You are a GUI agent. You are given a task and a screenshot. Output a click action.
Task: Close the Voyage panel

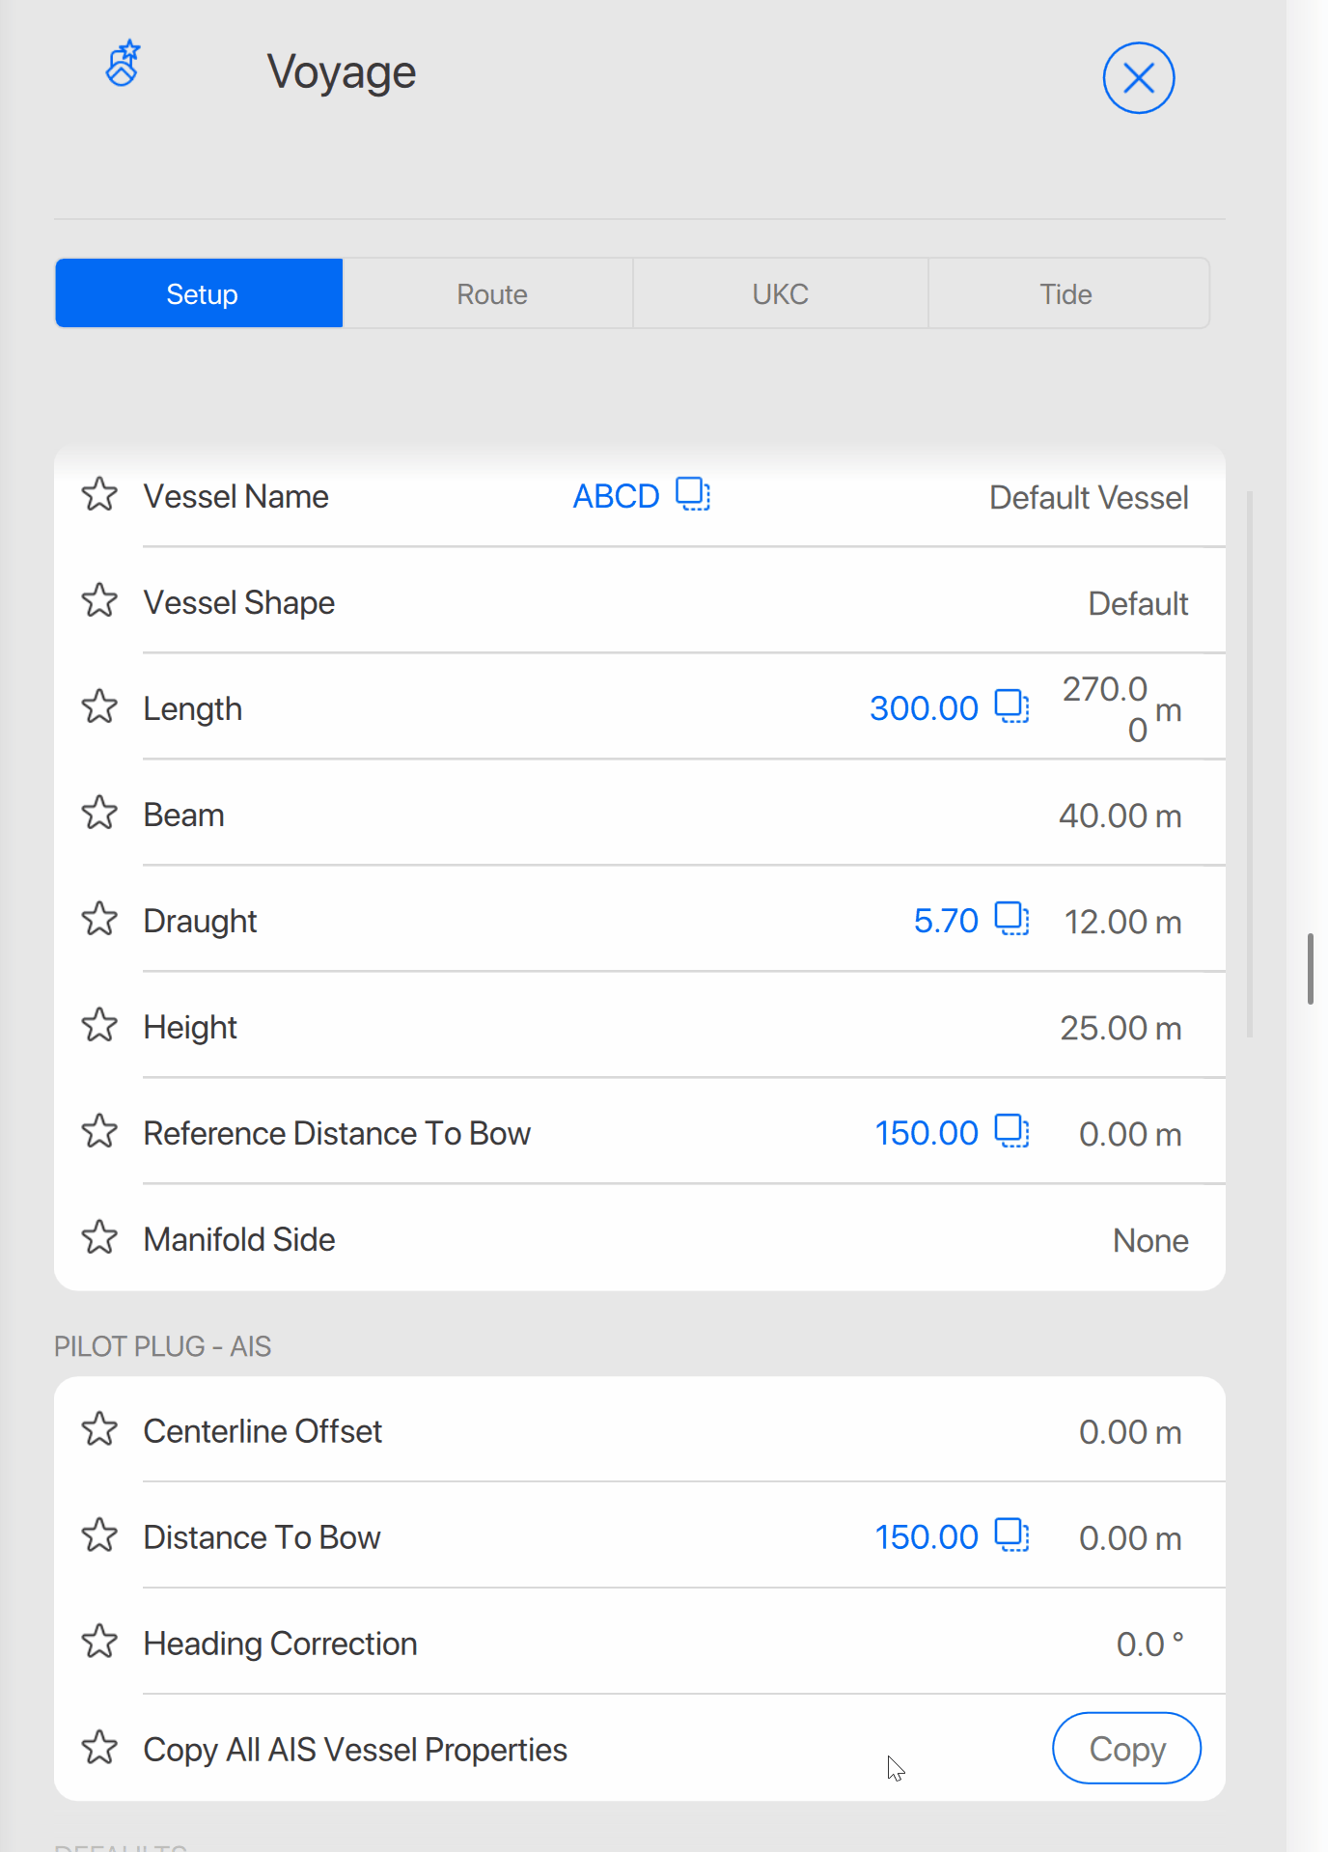click(x=1138, y=78)
